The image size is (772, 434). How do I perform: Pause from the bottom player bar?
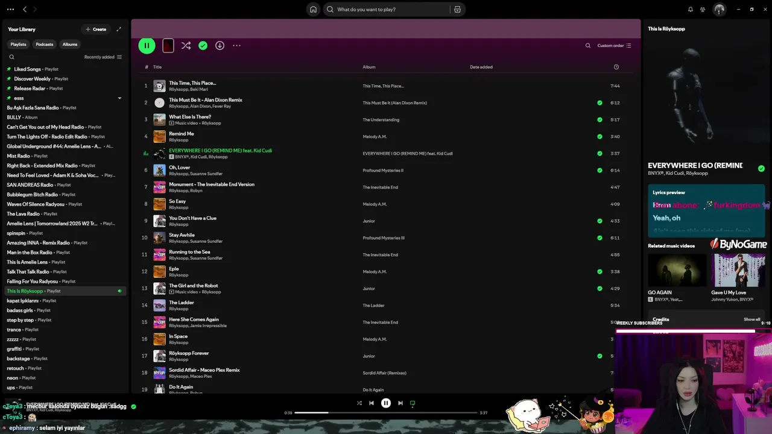point(386,403)
